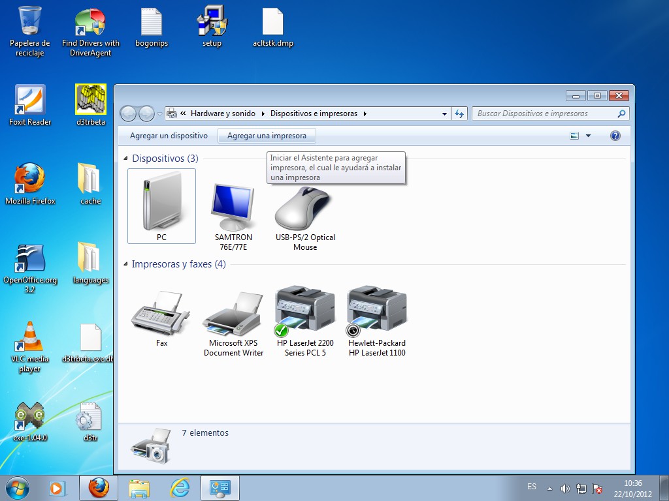Viewport: 669px width, 501px height.
Task: Open Internet Explorer from the taskbar
Action: (180, 487)
